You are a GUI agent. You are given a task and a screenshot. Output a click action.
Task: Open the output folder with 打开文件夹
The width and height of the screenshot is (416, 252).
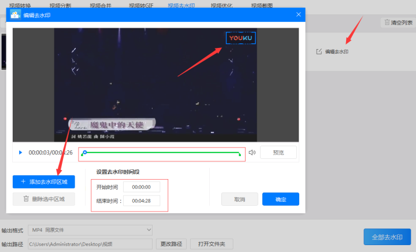click(x=211, y=244)
